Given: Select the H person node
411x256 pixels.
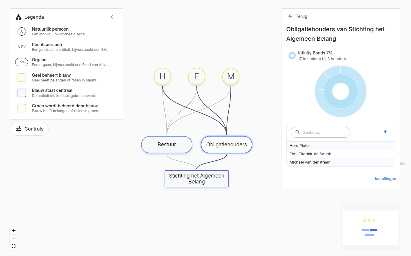Looking at the screenshot, I should (x=162, y=76).
